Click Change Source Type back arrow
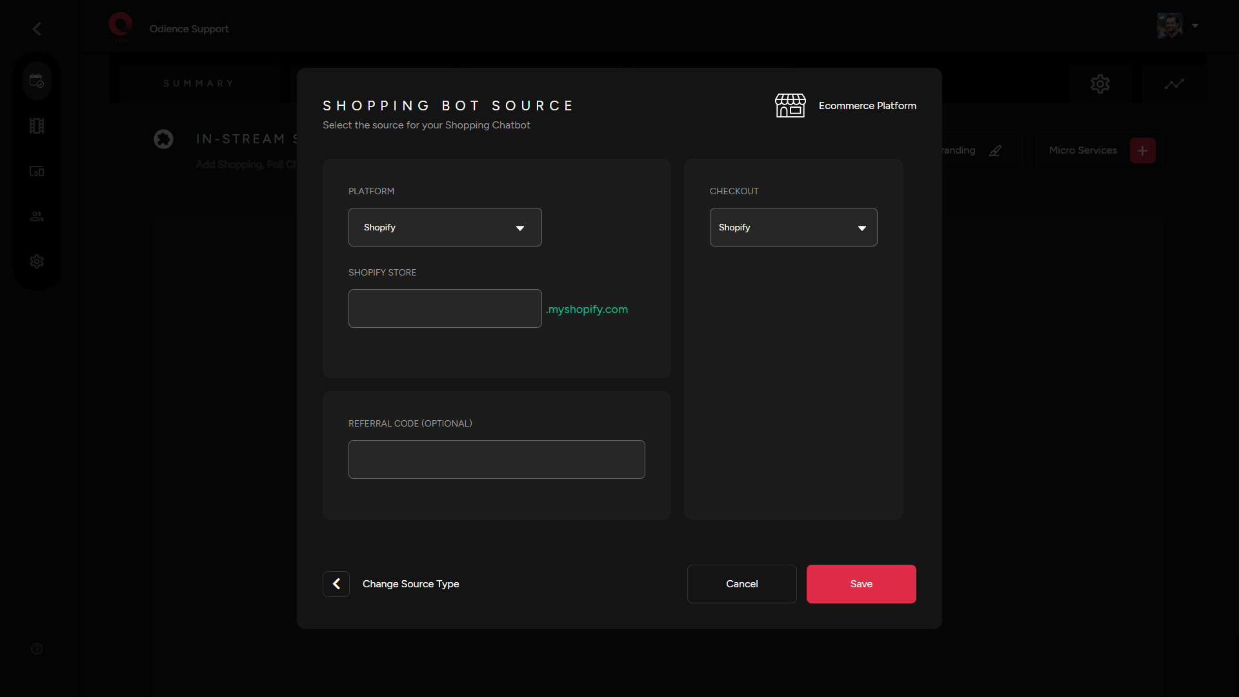The height and width of the screenshot is (697, 1239). pyautogui.click(x=336, y=584)
